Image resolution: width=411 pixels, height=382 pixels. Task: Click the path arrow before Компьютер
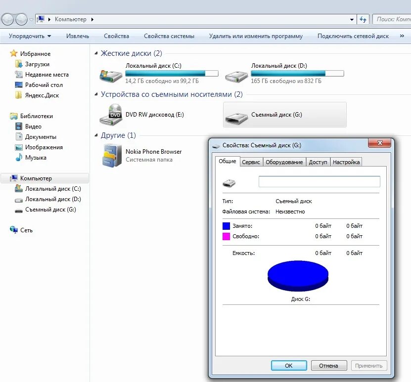point(49,19)
